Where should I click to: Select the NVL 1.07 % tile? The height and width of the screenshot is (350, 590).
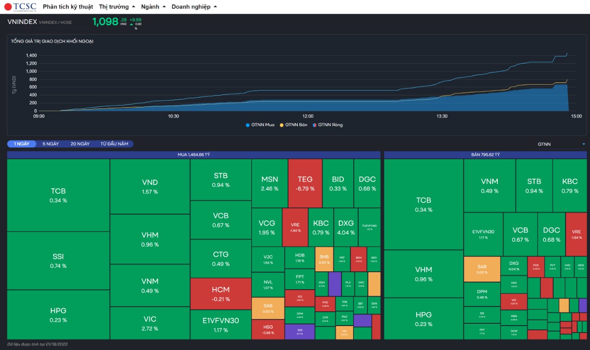tap(268, 285)
